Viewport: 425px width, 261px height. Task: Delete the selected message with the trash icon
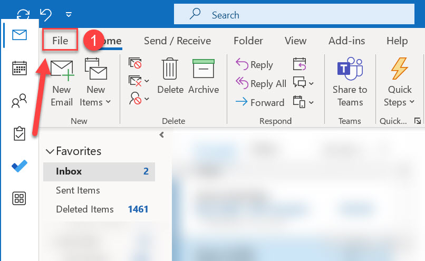tap(170, 76)
